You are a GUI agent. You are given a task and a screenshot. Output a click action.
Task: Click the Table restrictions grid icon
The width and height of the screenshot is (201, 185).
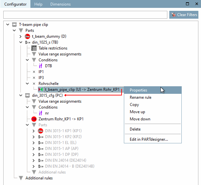coord(34,48)
